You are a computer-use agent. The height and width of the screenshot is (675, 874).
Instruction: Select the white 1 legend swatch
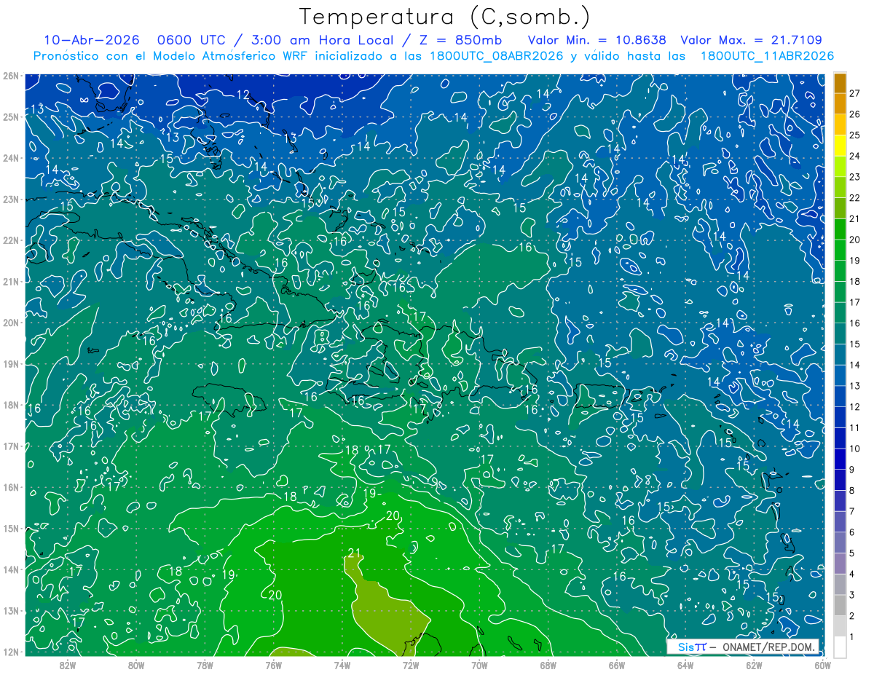point(840,647)
